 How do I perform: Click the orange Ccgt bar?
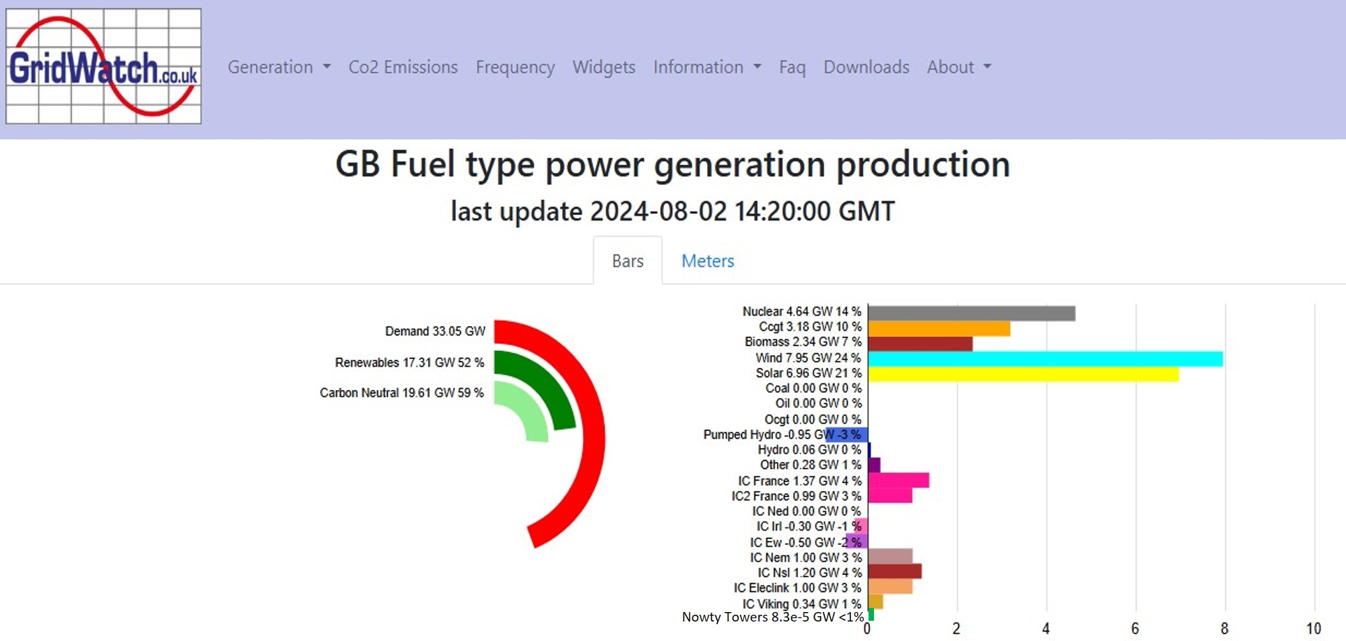pos(939,328)
